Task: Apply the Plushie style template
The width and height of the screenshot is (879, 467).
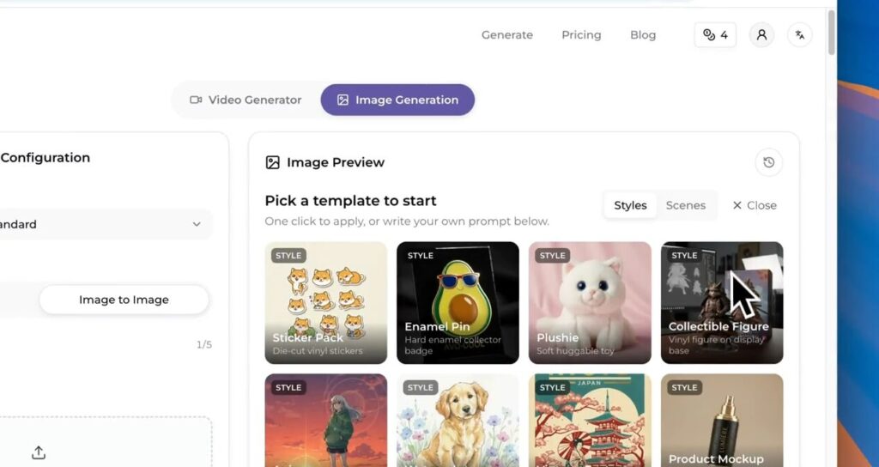Action: click(x=590, y=303)
